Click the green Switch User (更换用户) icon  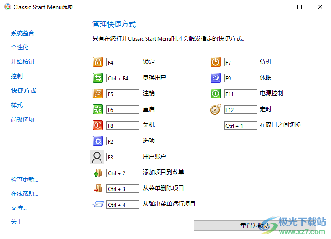click(x=98, y=78)
